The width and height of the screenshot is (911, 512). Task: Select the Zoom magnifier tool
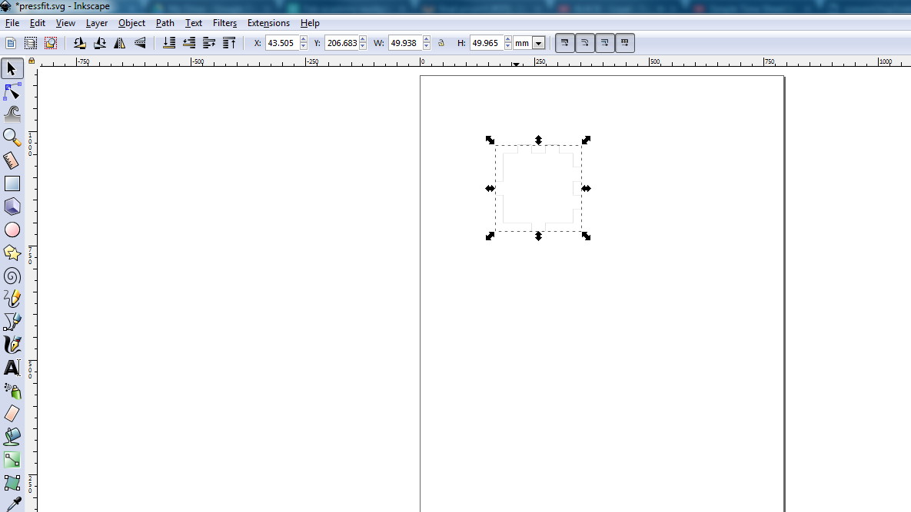click(x=12, y=137)
